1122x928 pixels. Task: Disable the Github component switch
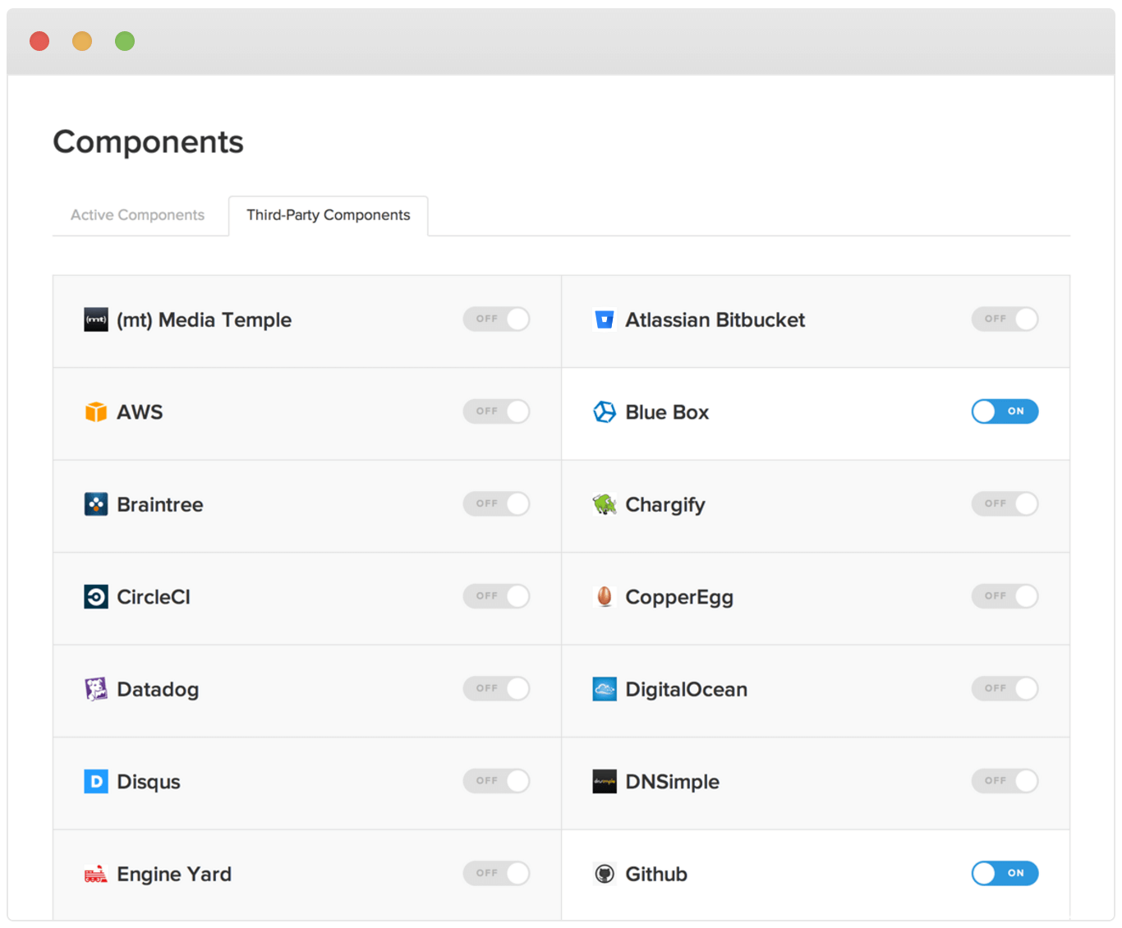point(1005,873)
